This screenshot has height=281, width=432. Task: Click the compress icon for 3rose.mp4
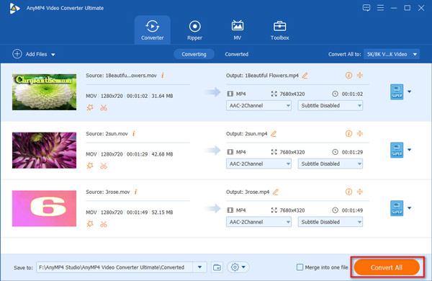coord(360,192)
